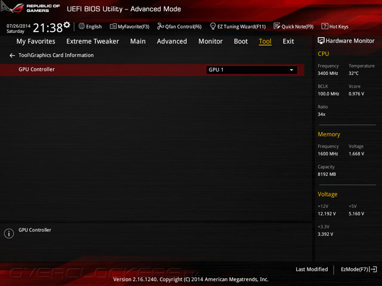Click memory frequency 1600 MHz
The image size is (382, 286).
[x=328, y=154]
